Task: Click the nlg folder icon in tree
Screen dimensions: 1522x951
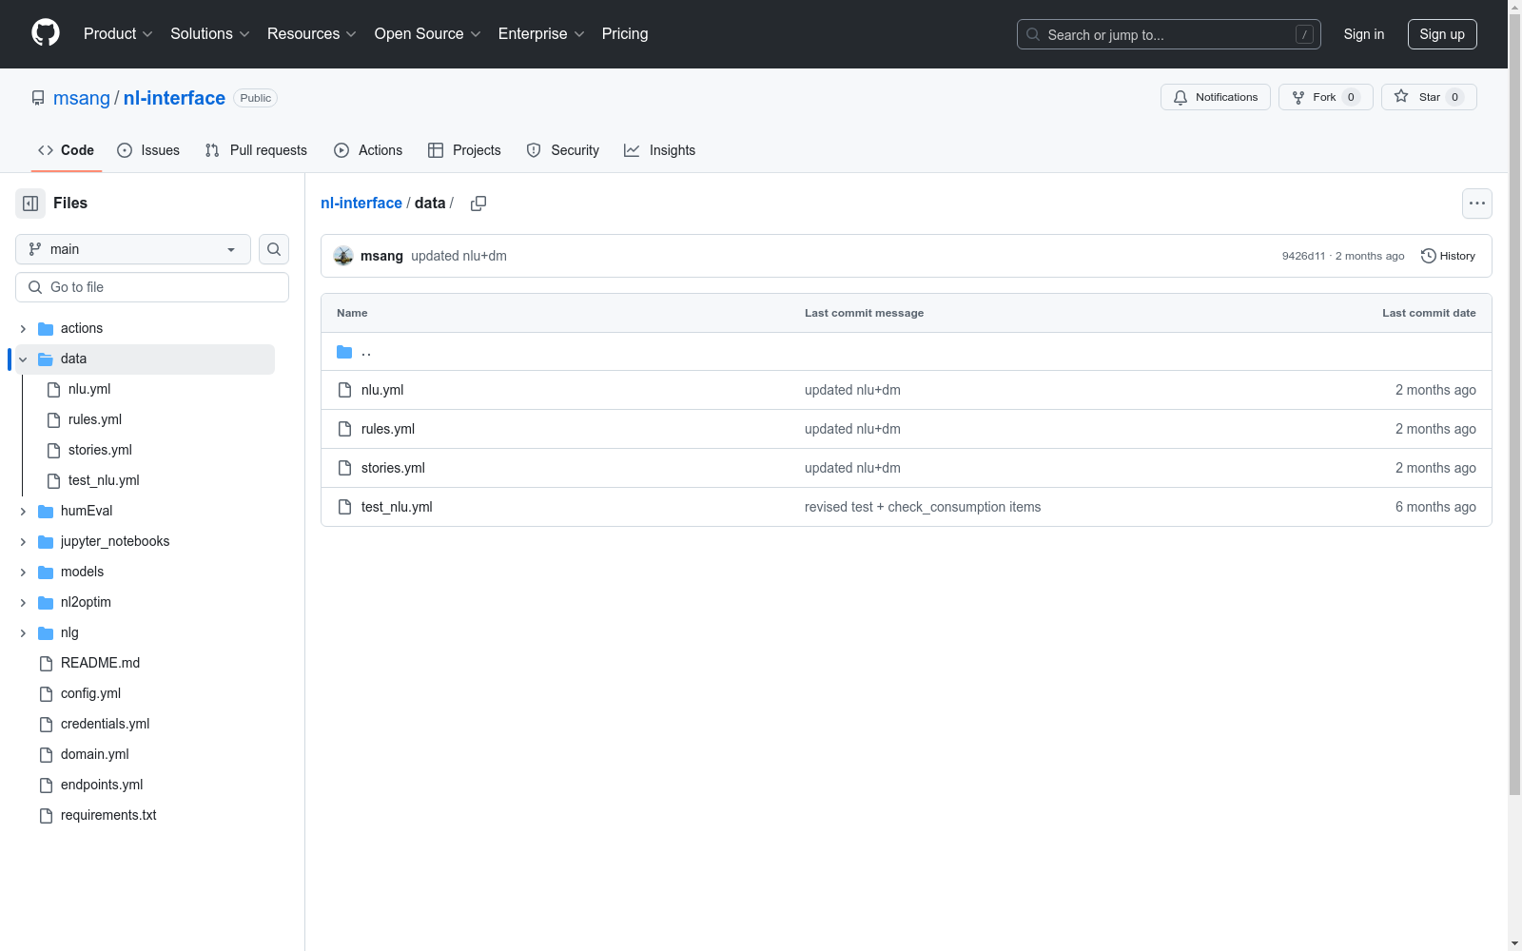Action: (x=46, y=633)
